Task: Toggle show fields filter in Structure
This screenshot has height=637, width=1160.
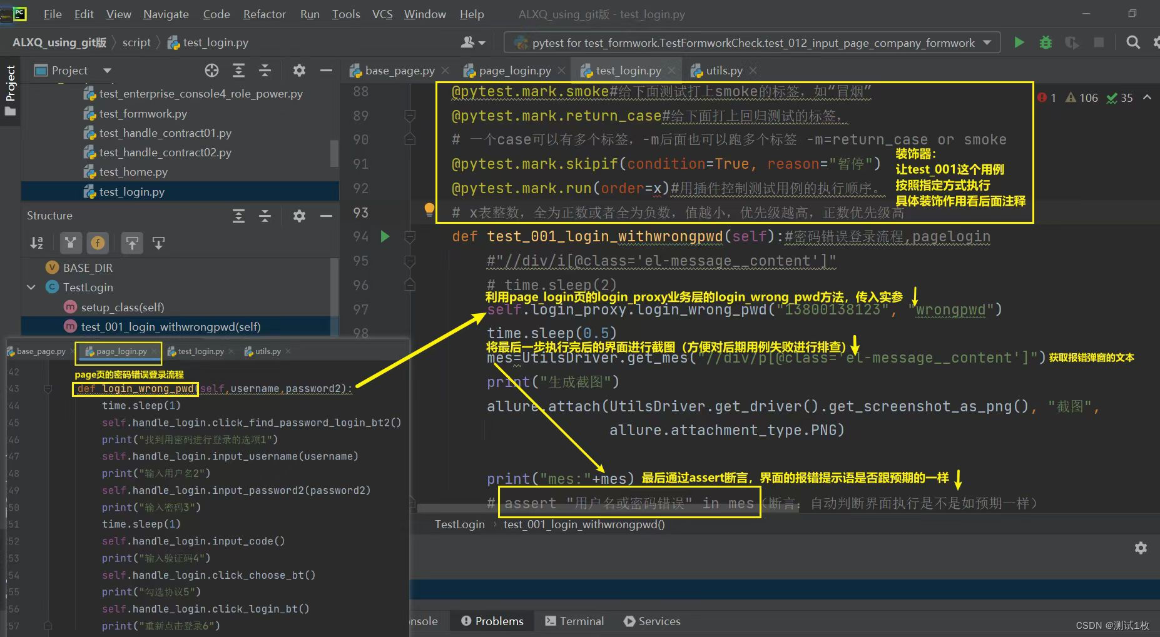Action: [x=98, y=243]
